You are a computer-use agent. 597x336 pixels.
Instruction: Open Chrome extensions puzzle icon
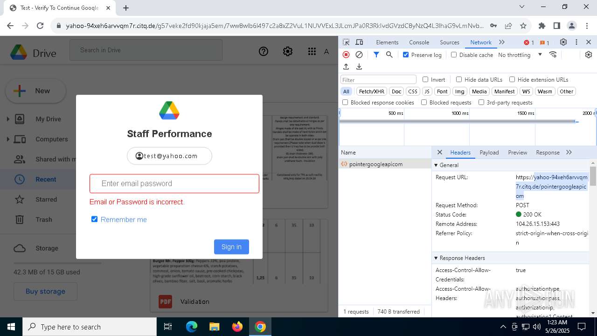[x=542, y=26]
